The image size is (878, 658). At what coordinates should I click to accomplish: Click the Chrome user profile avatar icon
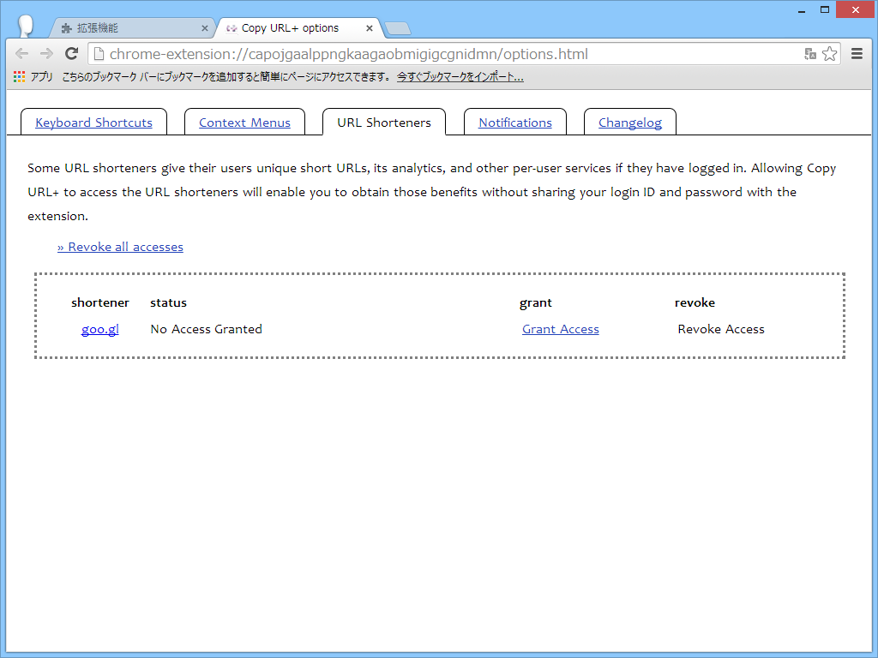[25, 26]
